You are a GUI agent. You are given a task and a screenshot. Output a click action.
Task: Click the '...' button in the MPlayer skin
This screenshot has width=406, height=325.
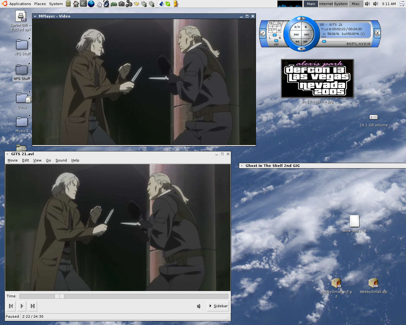[275, 24]
